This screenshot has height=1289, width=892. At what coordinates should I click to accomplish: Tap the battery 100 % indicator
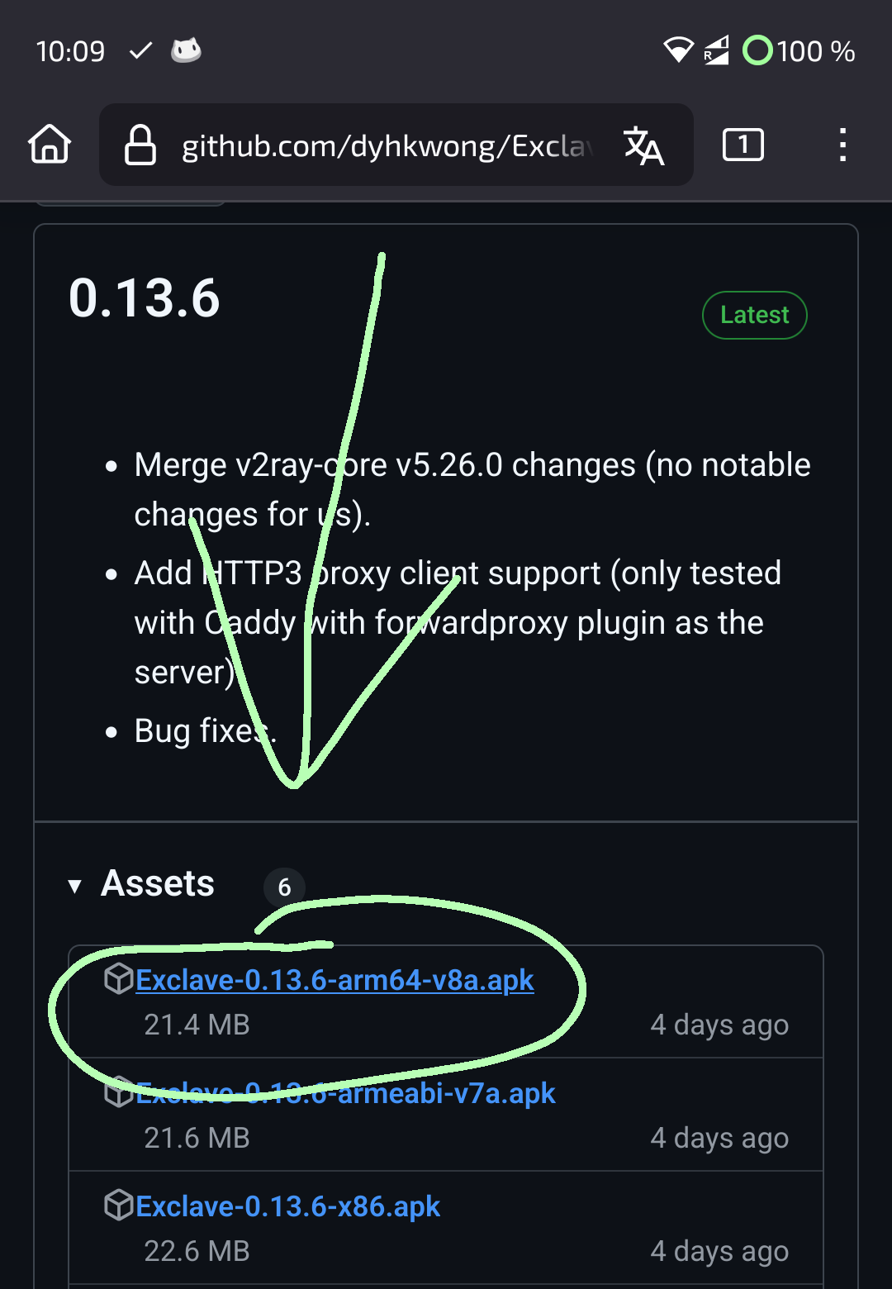point(799,51)
